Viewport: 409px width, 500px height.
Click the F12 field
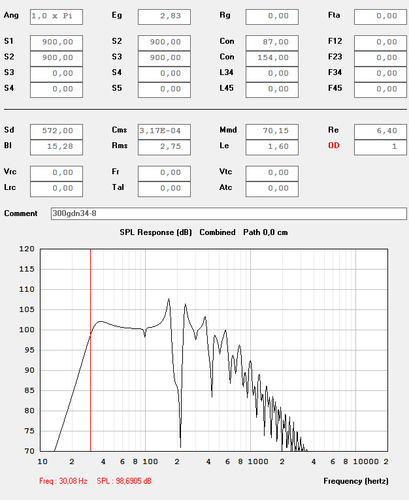[x=380, y=43]
